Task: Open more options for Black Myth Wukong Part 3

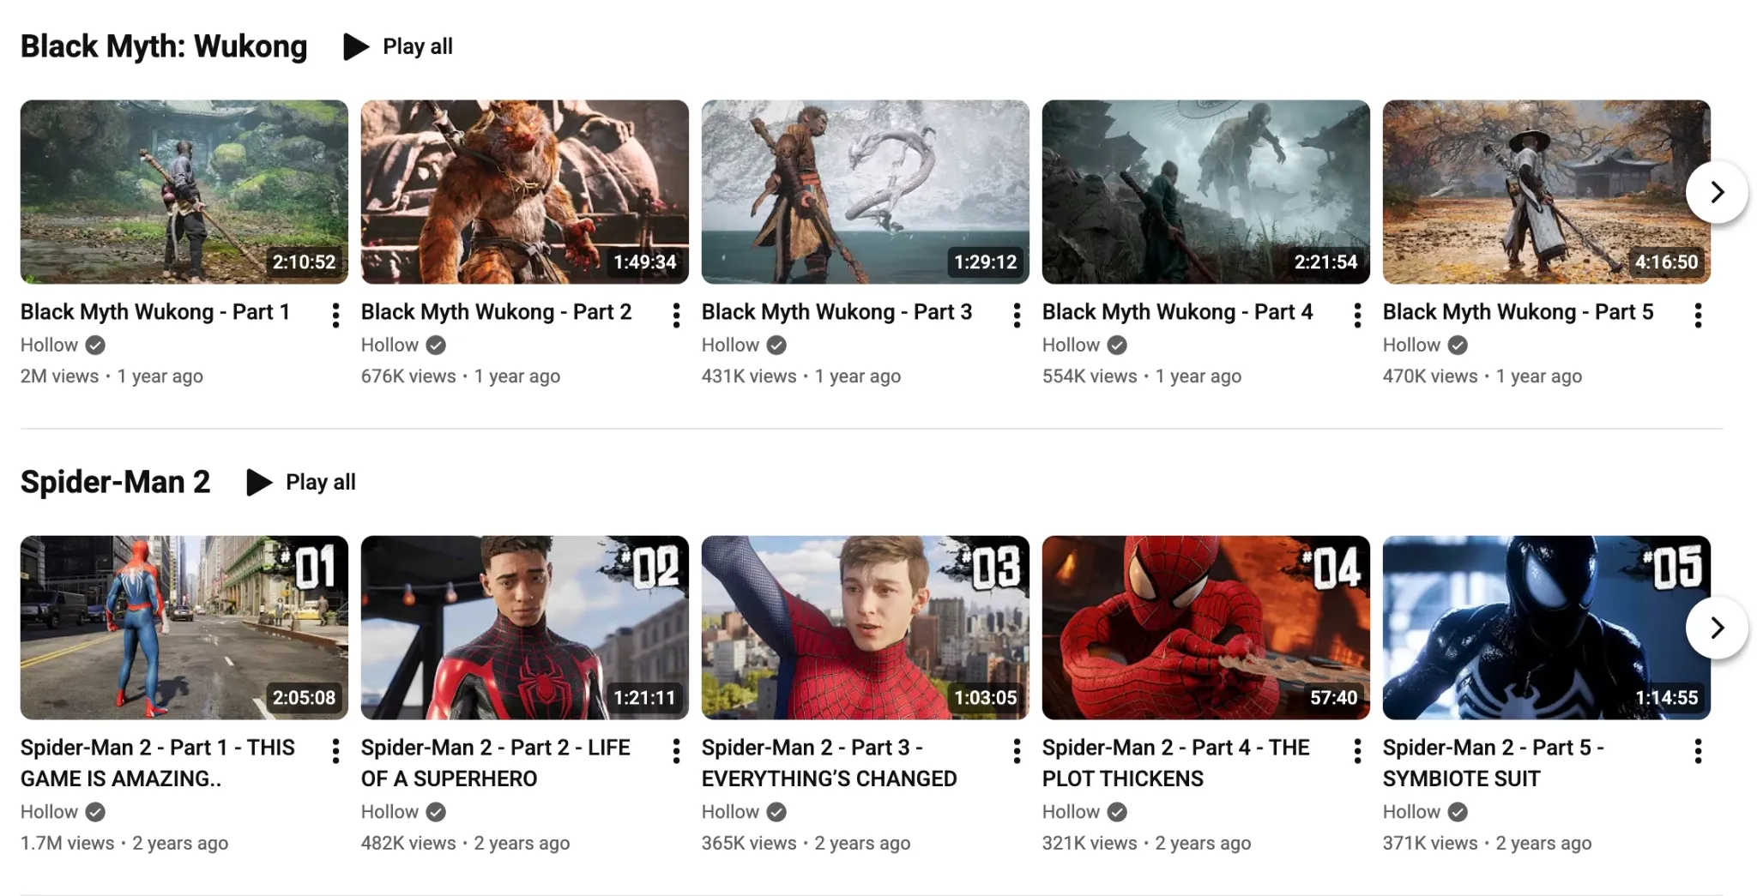Action: (x=1017, y=316)
